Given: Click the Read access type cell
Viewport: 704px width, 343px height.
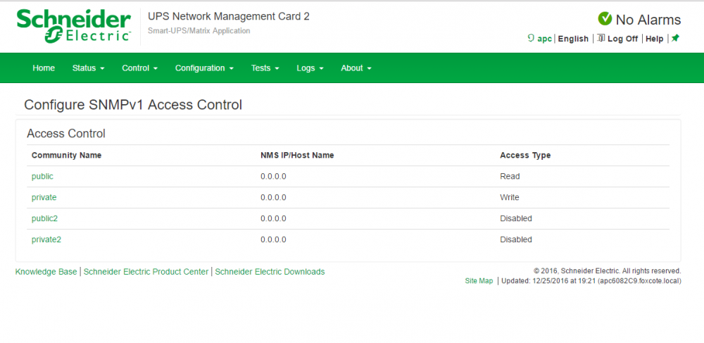Looking at the screenshot, I should (510, 177).
